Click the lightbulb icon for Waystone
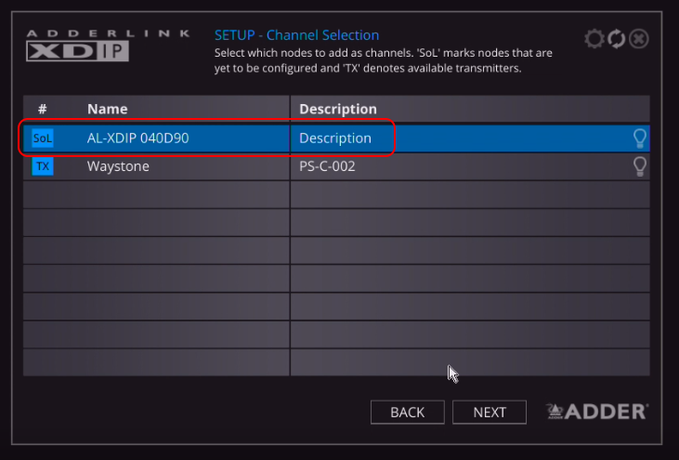 tap(639, 166)
